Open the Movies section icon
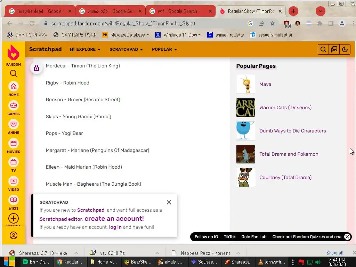The image size is (356, 267). point(14,143)
